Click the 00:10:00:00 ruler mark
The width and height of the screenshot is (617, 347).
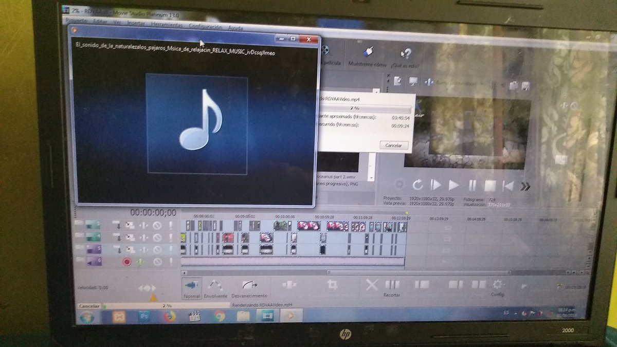(284, 216)
